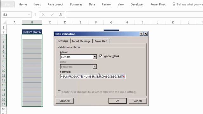Click the select all corner triangle
Image resolution: width=203 pixels, height=114 pixels.
(4, 23)
